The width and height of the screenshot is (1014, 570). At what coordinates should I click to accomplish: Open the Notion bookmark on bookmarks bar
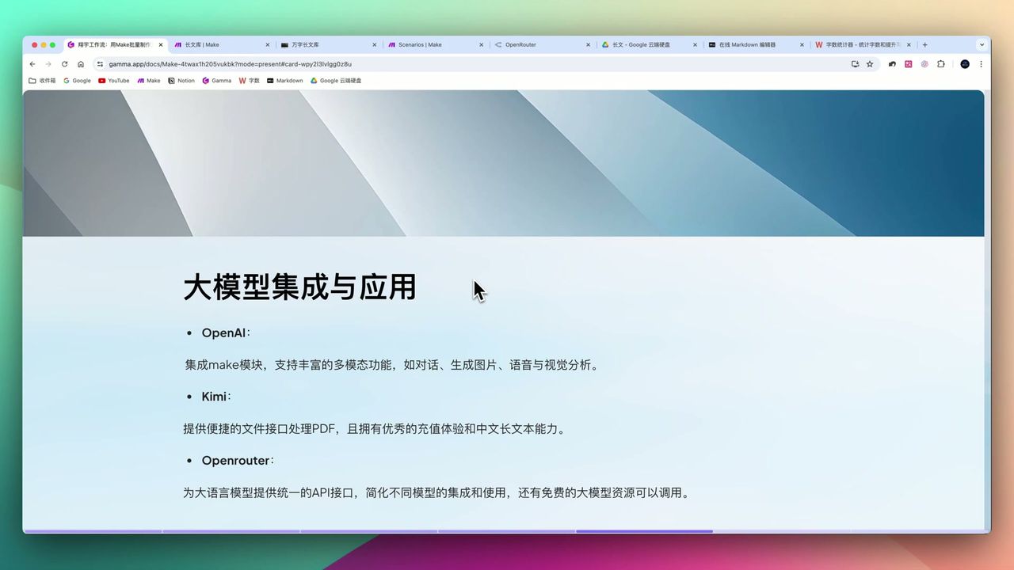point(181,80)
